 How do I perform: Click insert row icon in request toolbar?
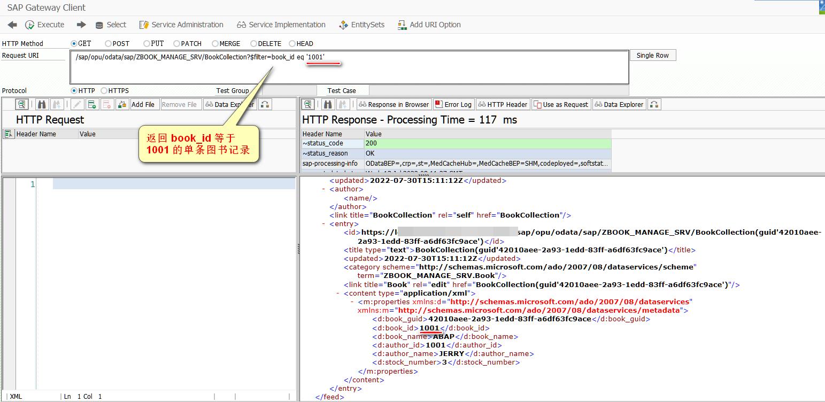(x=92, y=105)
